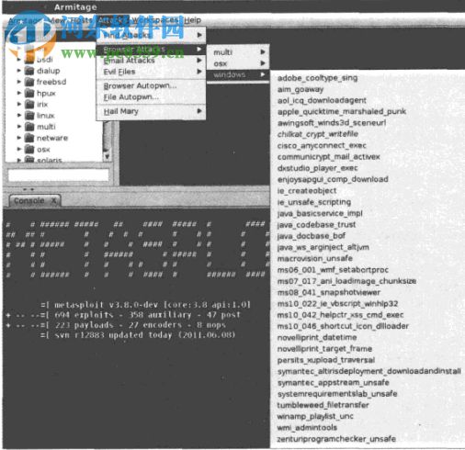Select ms10_042_helpctr_xss_cmd_exec exploit
This screenshot has height=450, width=465.
point(340,315)
